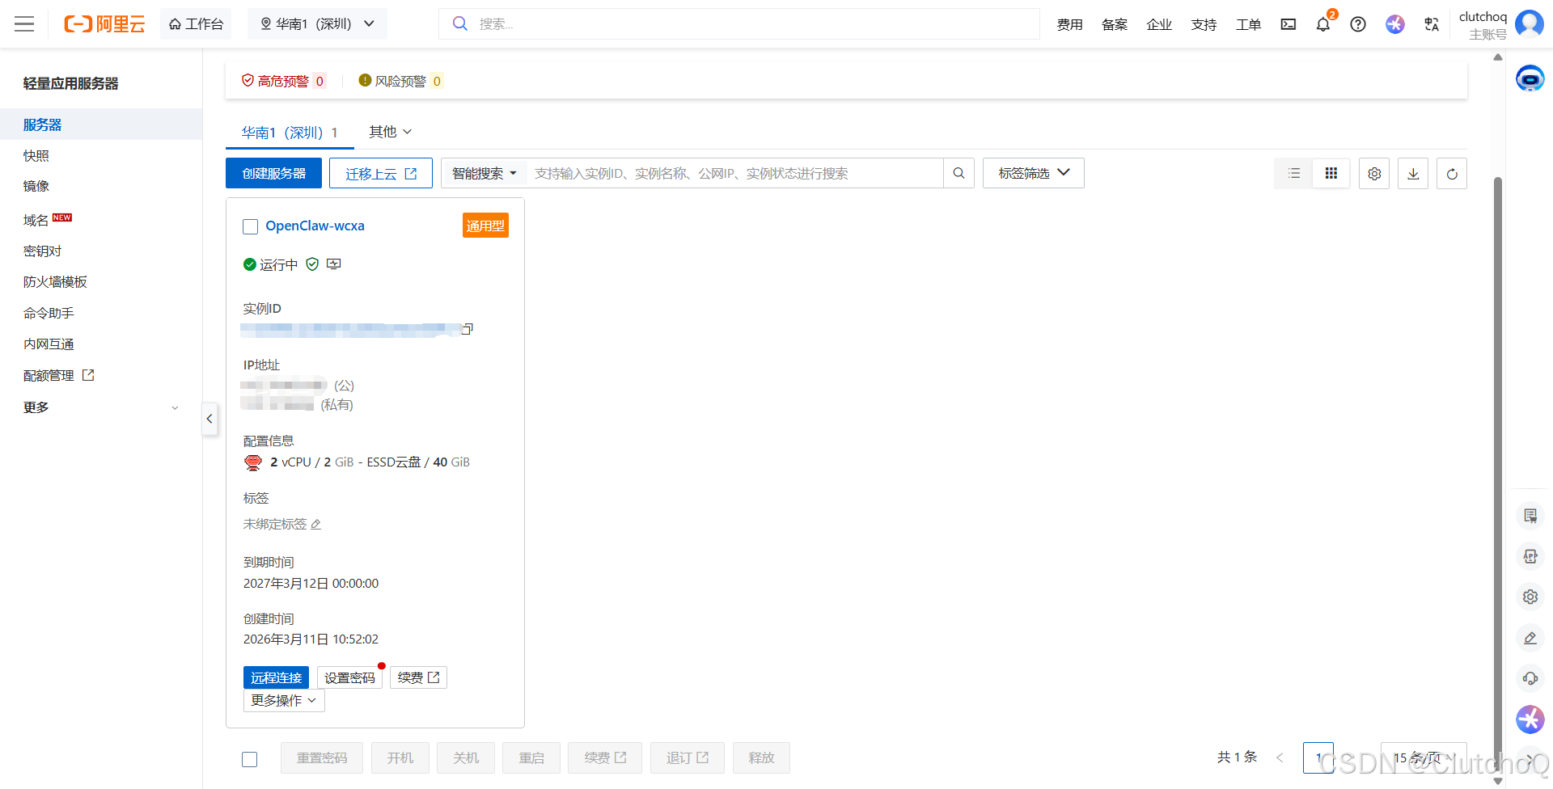Edit the unbound tags pencil icon
This screenshot has width=1553, height=789.
[x=316, y=525]
